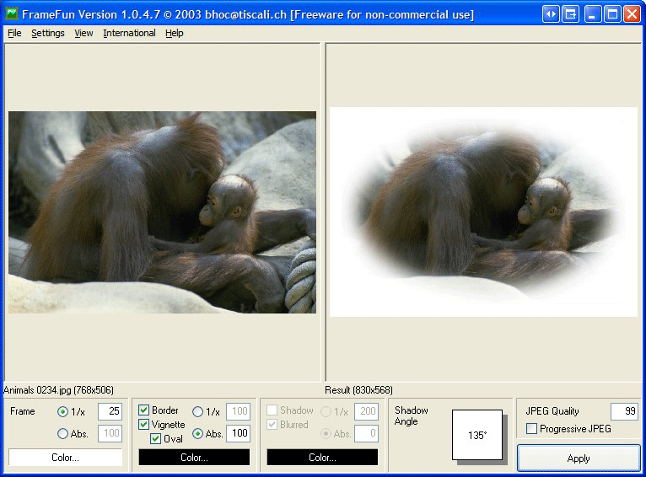Disable the Oval vignette option
This screenshot has height=477, width=646.
pos(156,439)
